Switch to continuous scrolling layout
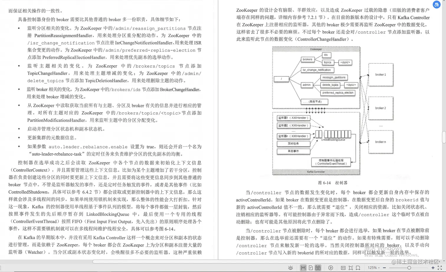Screen dimensions: 446x272 point(303,268)
